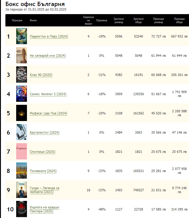Click the Зрители уикенд column header
This screenshot has height=218, width=189.
(119, 20)
